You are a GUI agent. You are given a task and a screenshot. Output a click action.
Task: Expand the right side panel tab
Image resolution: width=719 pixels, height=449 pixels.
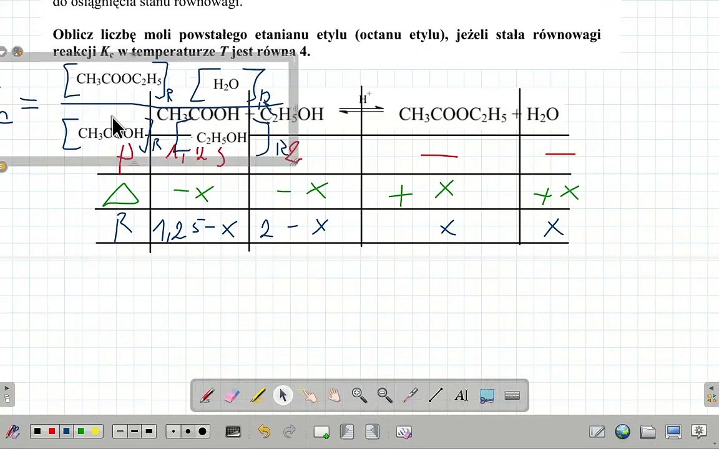pyautogui.click(x=712, y=394)
